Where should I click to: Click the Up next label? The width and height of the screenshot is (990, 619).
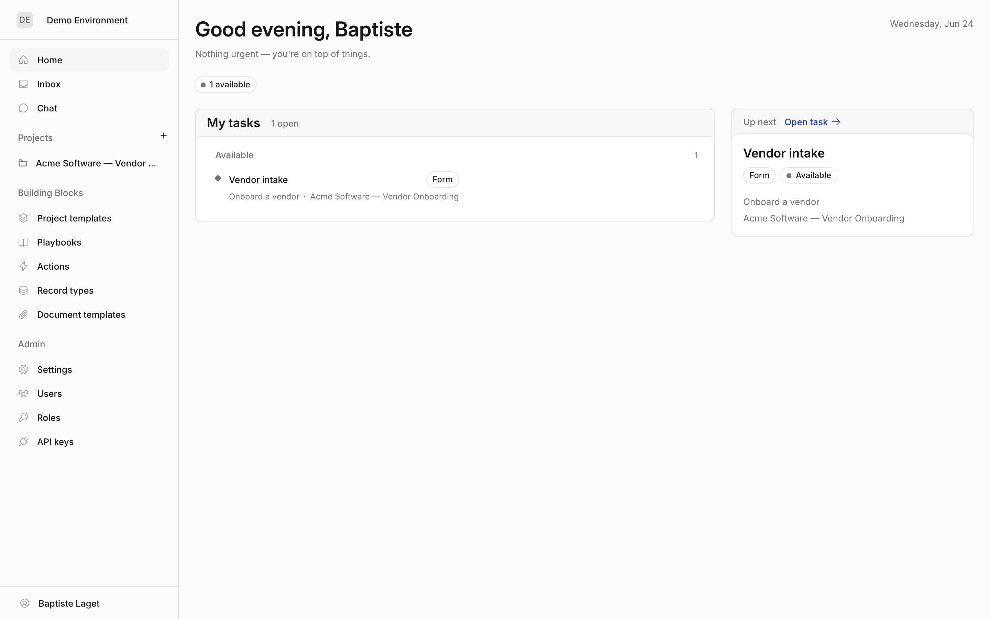(x=759, y=122)
